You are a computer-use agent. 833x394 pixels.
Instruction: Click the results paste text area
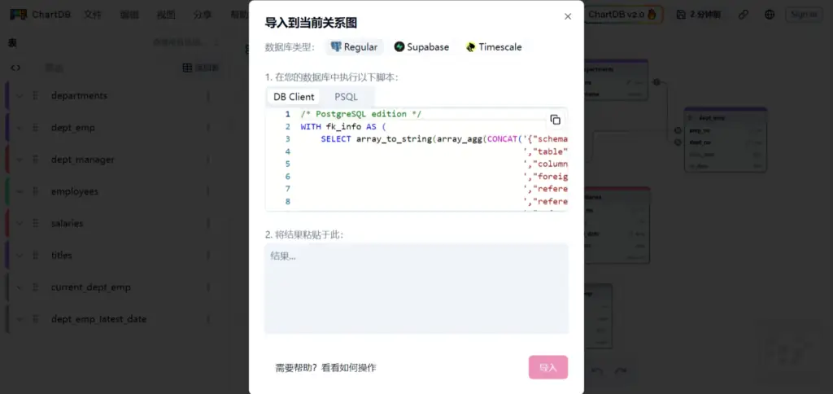(x=416, y=289)
